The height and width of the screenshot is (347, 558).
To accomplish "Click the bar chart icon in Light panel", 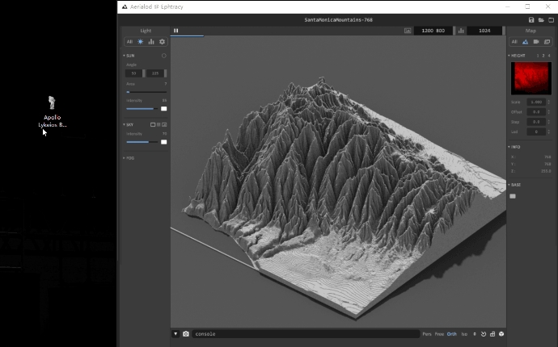I will (x=151, y=42).
